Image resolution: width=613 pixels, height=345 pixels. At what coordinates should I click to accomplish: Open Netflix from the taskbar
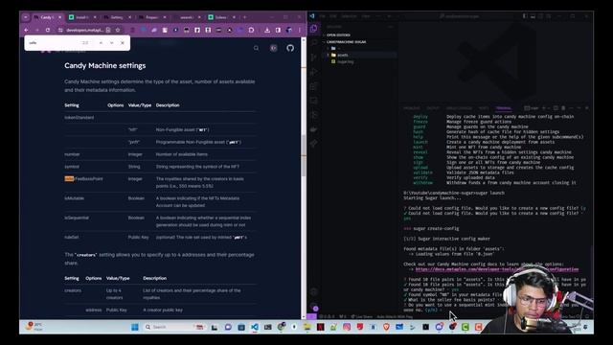coord(321,327)
